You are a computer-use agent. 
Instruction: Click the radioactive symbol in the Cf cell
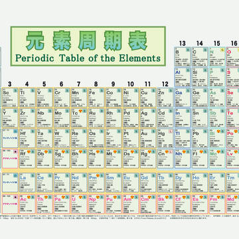(184, 197)
